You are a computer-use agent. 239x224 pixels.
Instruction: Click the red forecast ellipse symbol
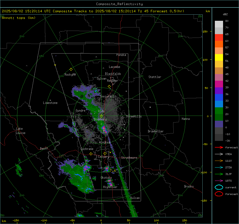point(219,194)
